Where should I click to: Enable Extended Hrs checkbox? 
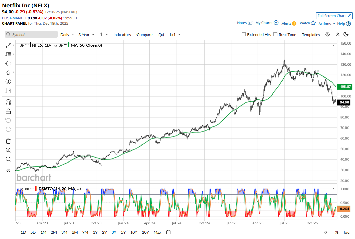(244, 34)
